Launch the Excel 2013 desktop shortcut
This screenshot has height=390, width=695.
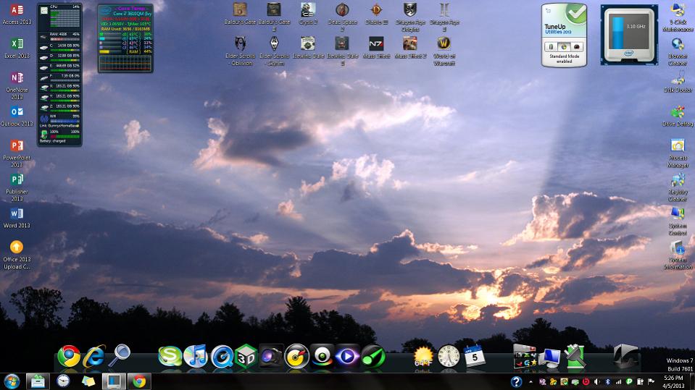(x=17, y=48)
